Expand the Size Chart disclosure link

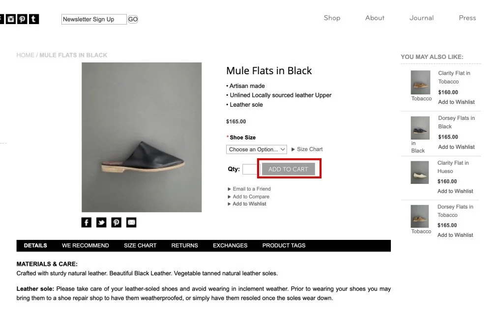[x=307, y=149]
